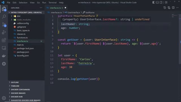
Task: Open the File menu
Action: [x=8, y=3]
